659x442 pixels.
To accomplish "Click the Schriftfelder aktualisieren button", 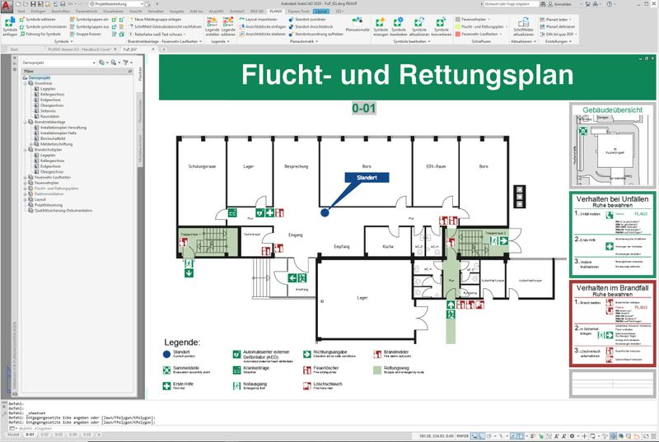I will (523, 27).
